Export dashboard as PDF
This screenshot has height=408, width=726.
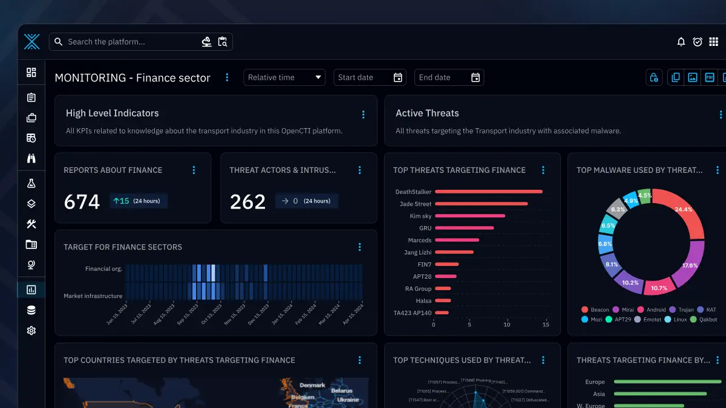coord(710,77)
